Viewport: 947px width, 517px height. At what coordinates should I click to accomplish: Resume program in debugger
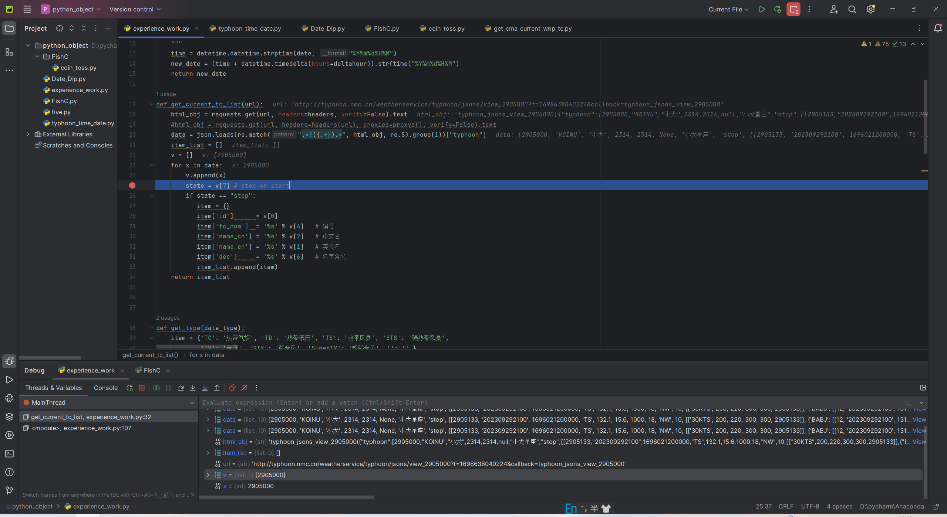157,388
